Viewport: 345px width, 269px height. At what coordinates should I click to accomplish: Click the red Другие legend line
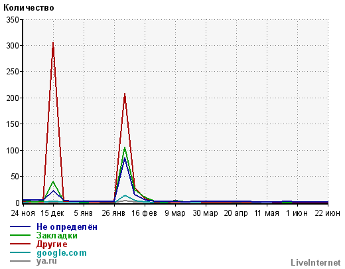[20, 244]
